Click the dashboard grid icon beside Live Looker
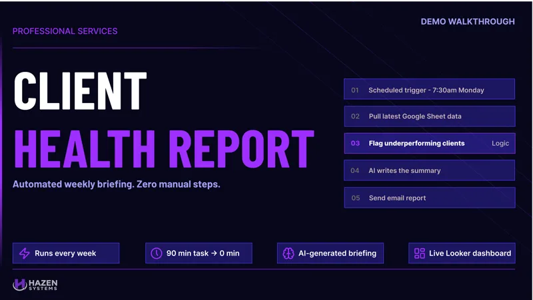This screenshot has width=533, height=300. 420,253
